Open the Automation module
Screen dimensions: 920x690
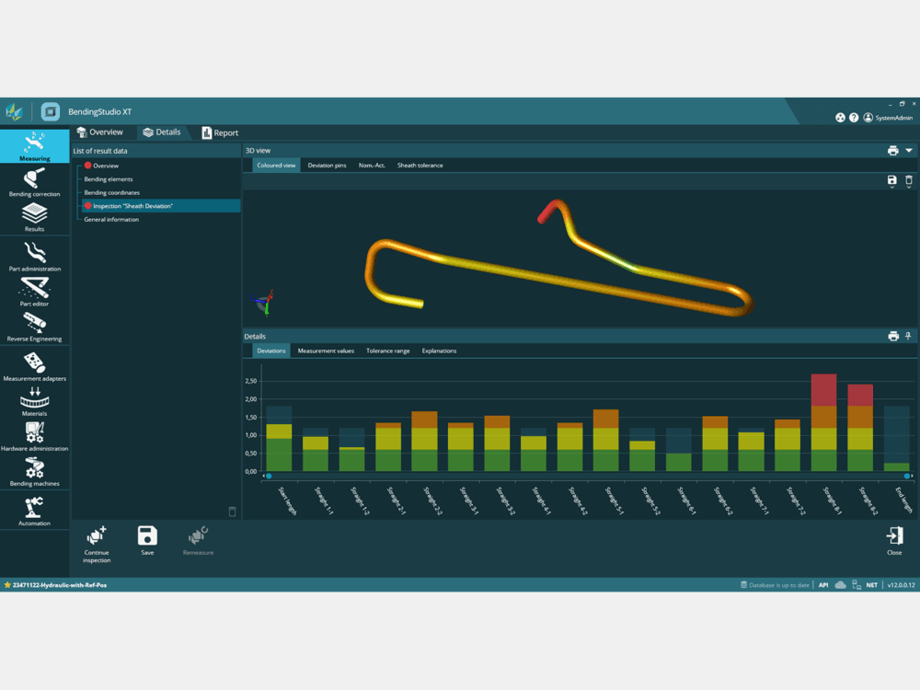tap(34, 511)
